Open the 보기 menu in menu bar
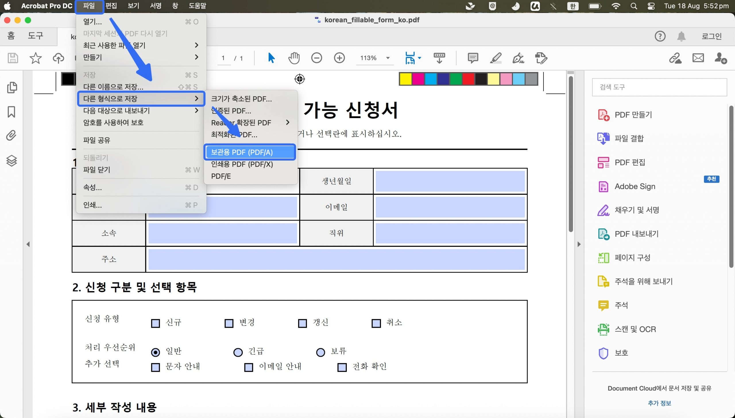 pyautogui.click(x=134, y=6)
